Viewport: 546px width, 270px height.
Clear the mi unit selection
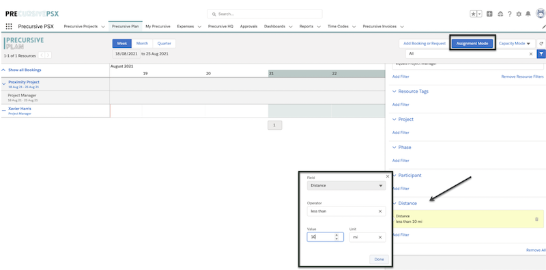(380, 237)
